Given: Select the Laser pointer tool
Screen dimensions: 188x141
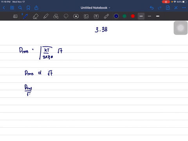Looking at the screenshot, I should point(107,16).
